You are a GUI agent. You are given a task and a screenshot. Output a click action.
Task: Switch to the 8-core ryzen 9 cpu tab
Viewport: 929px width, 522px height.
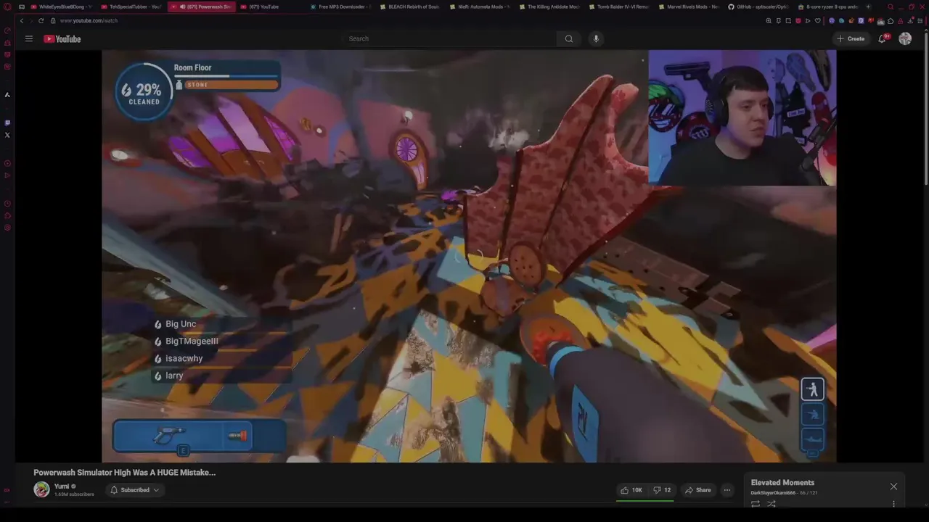827,7
